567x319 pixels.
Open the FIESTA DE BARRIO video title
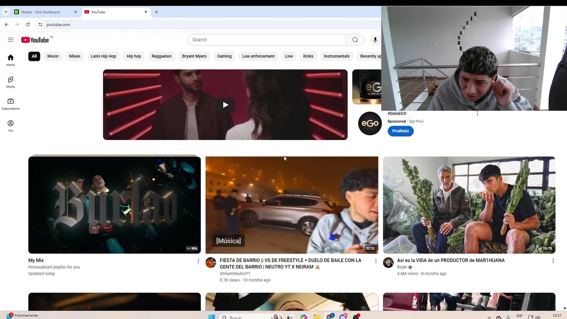tap(291, 264)
